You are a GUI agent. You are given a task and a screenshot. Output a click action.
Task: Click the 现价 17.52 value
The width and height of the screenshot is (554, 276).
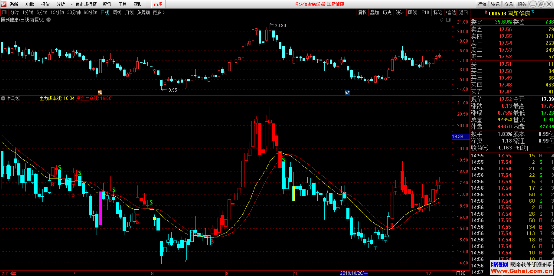tap(505, 99)
